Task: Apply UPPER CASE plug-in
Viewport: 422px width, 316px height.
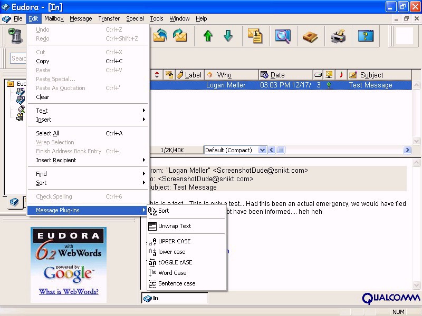Action: pyautogui.click(x=187, y=241)
